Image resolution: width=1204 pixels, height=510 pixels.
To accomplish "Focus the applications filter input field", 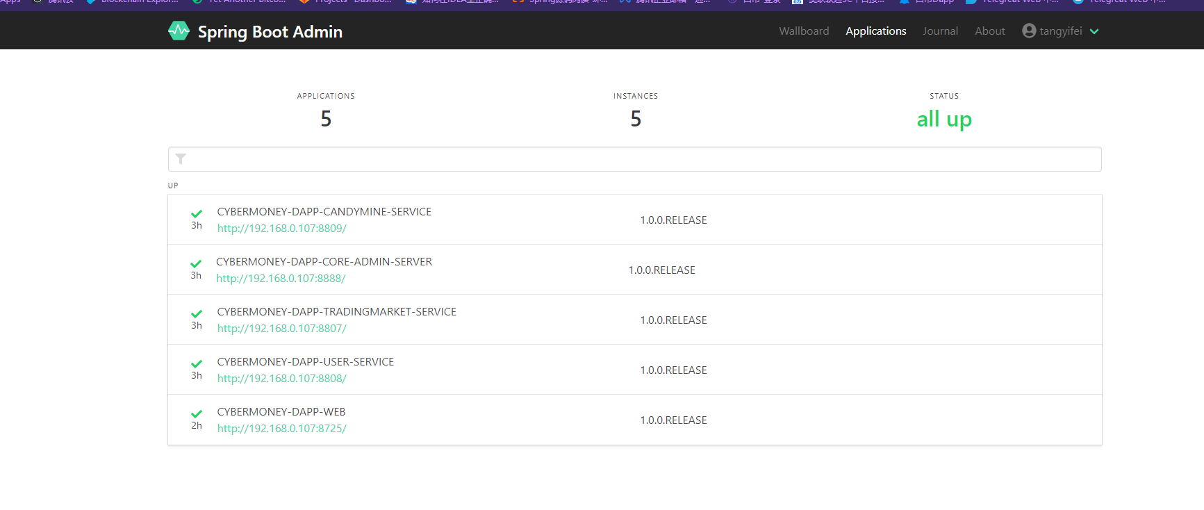I will click(x=635, y=159).
